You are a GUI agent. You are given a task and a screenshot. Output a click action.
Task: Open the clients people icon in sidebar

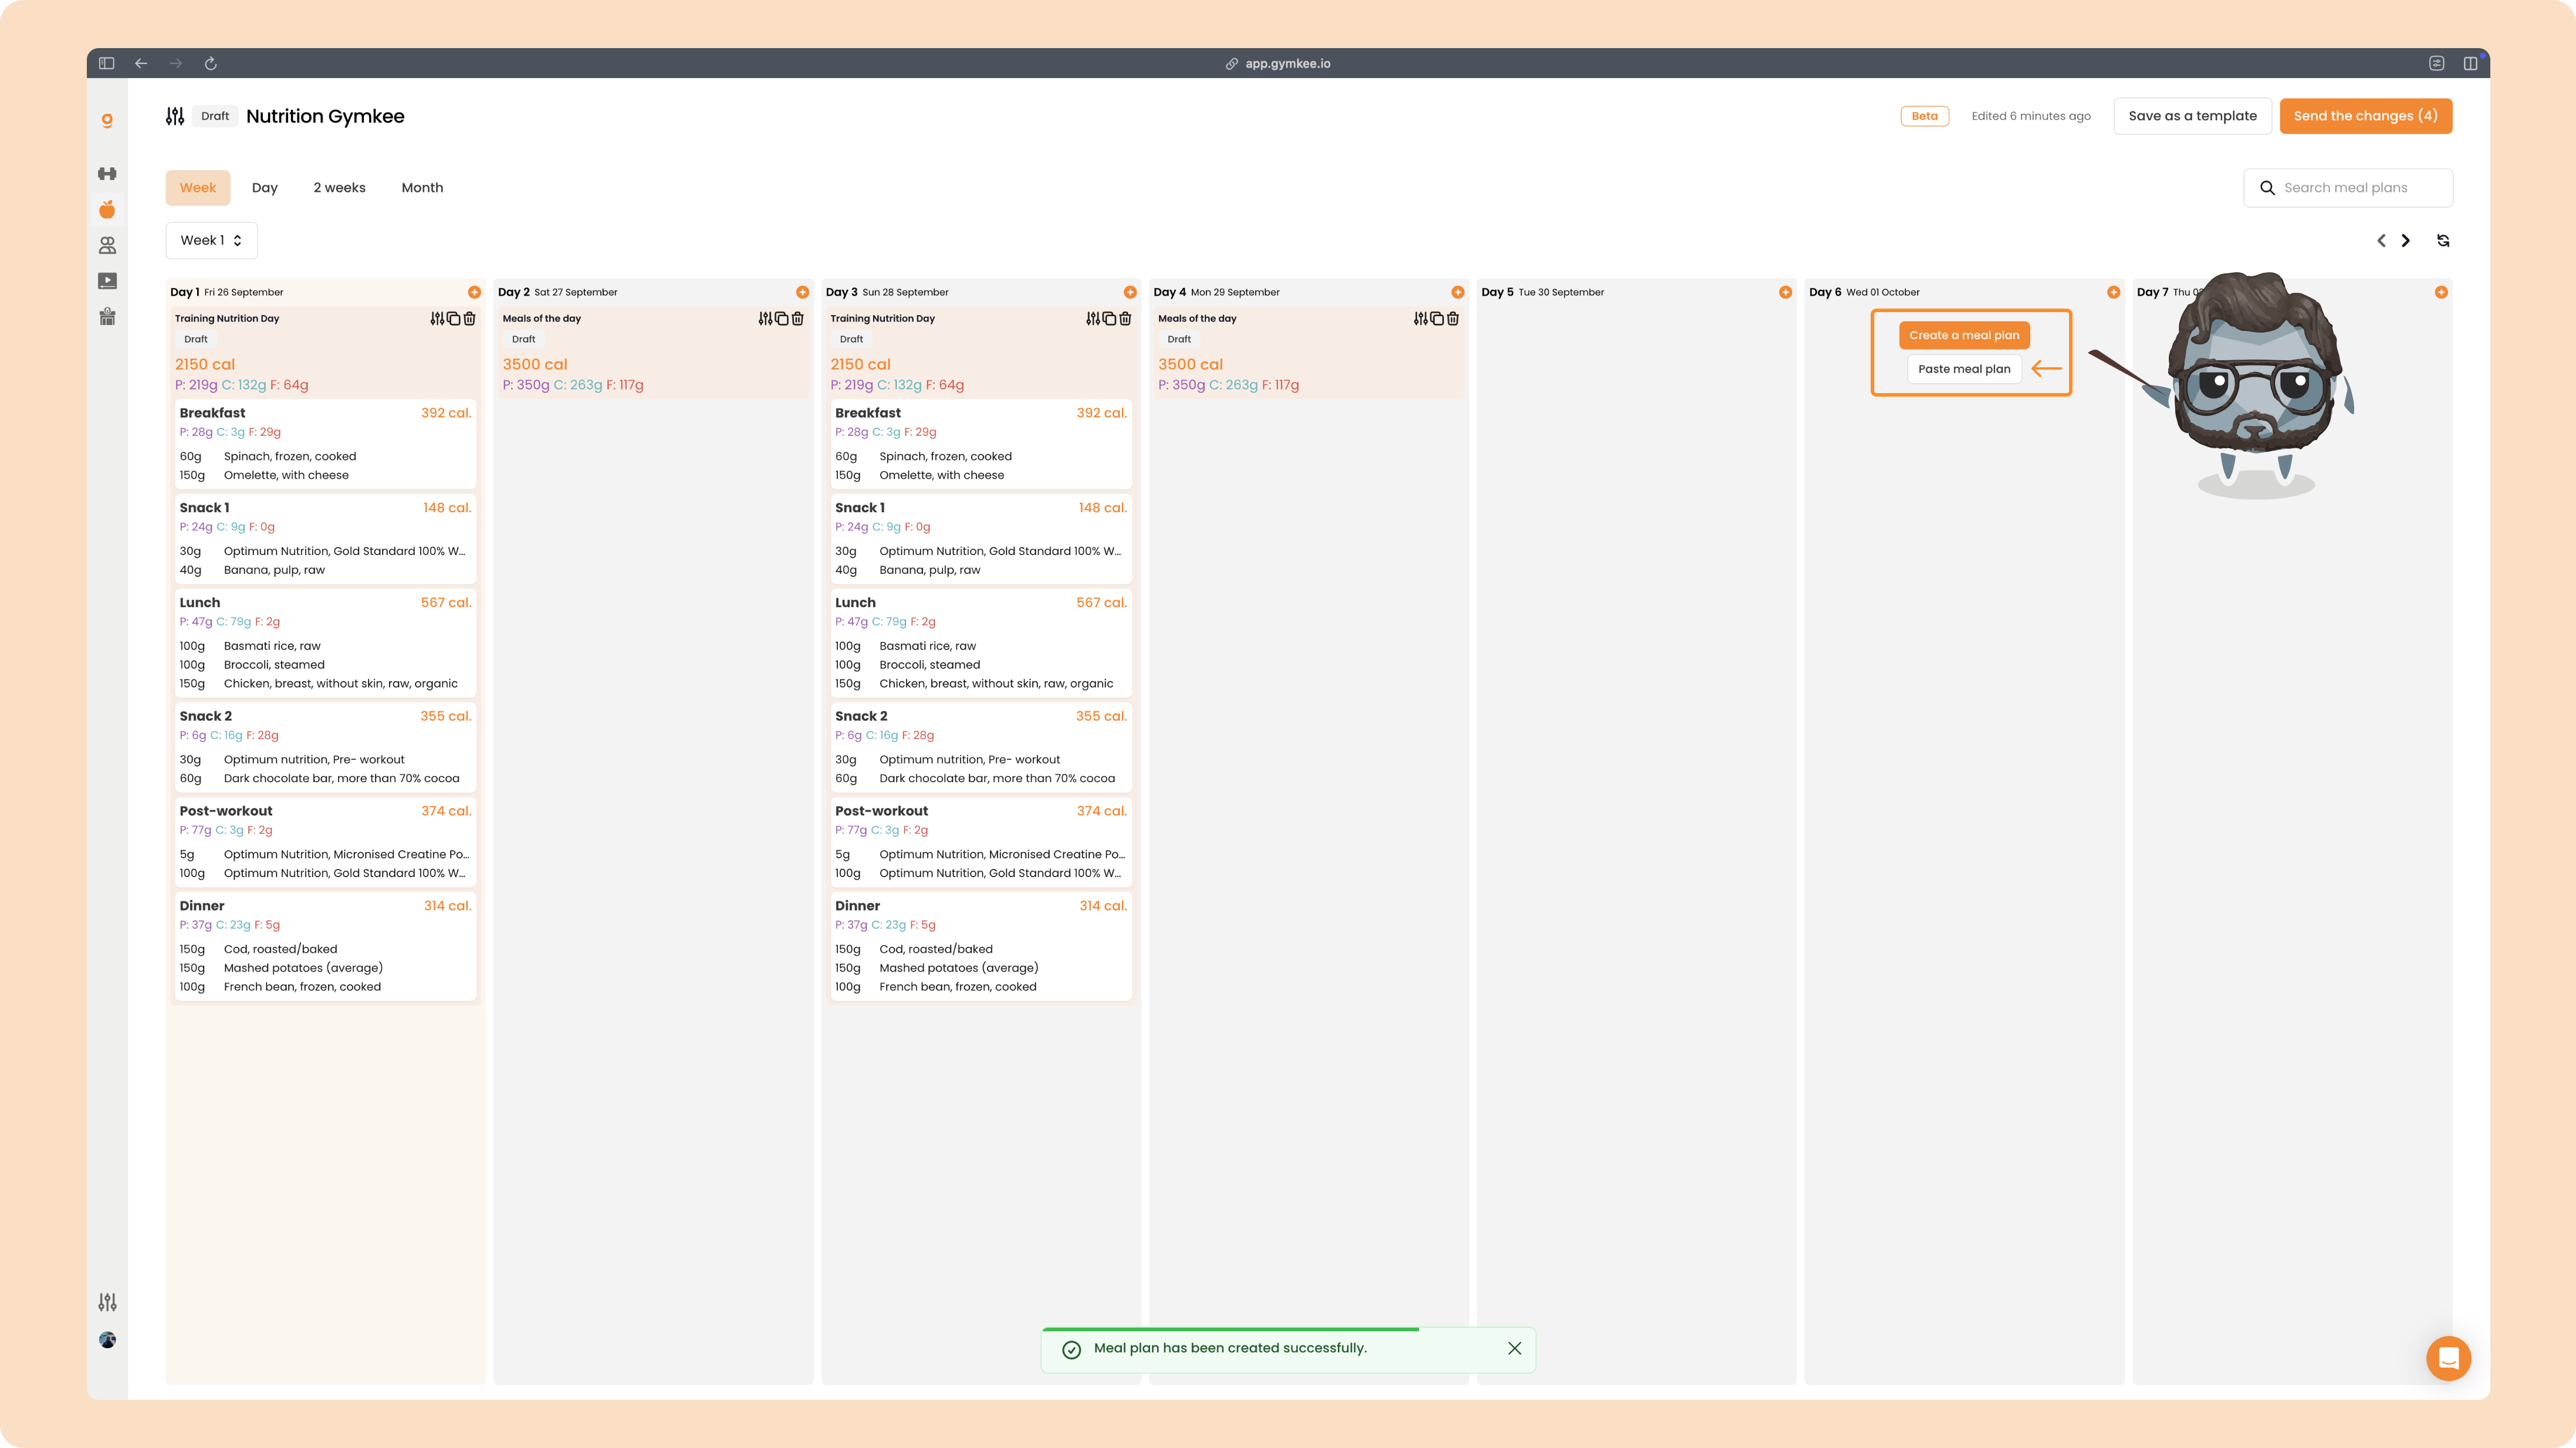tap(107, 245)
